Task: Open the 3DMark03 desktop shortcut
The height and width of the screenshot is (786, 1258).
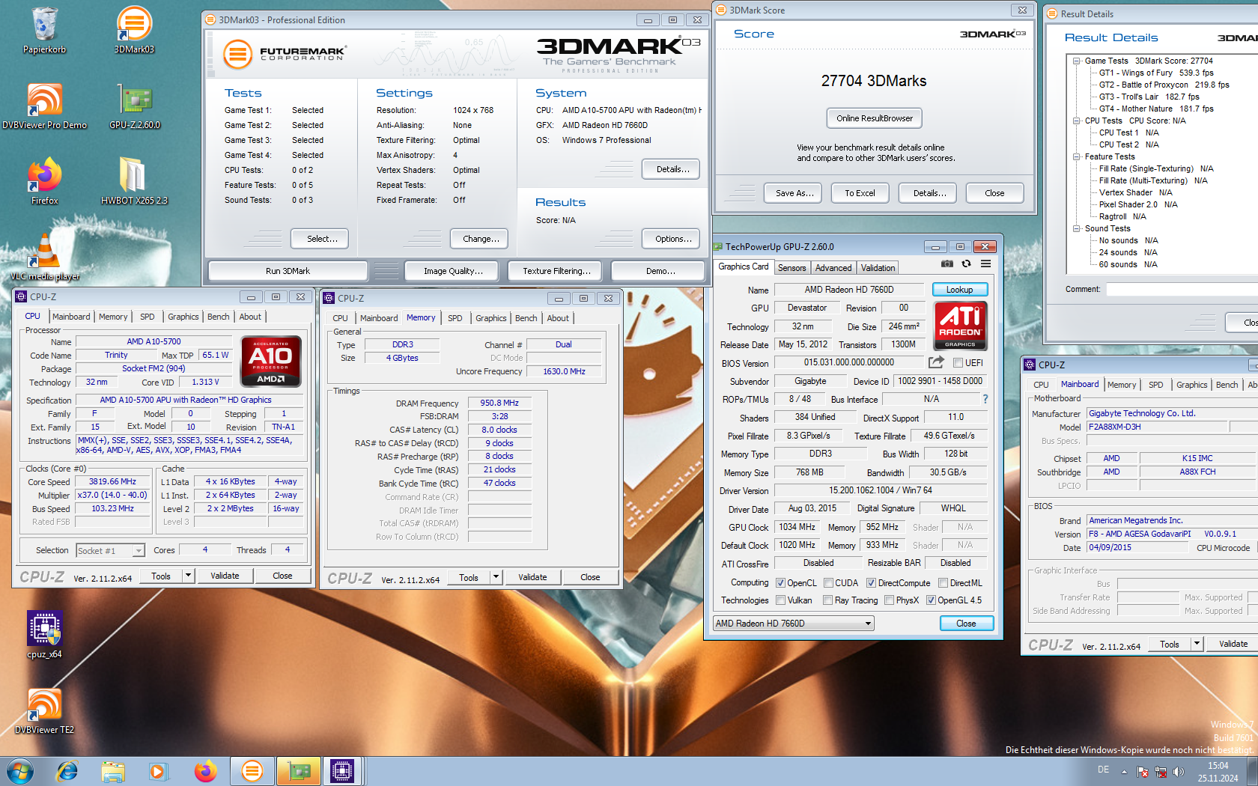Action: click(134, 31)
